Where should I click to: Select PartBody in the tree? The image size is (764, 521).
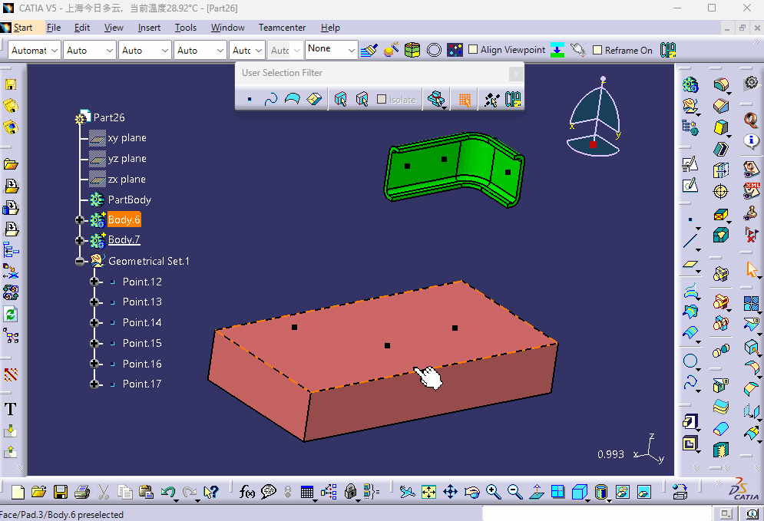[x=130, y=199]
